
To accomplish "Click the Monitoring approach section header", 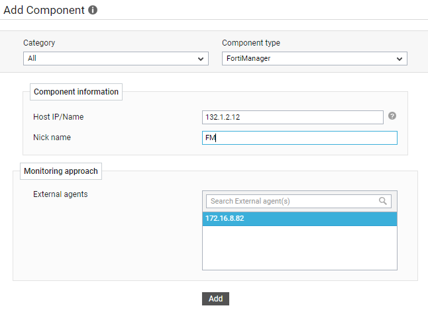I will pos(61,171).
